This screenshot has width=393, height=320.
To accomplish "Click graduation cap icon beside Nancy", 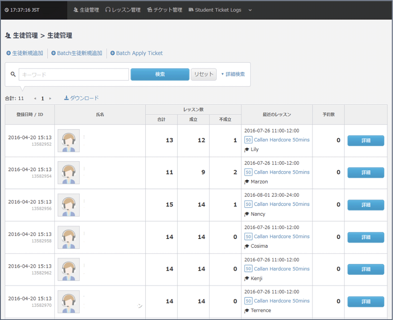I will [247, 214].
